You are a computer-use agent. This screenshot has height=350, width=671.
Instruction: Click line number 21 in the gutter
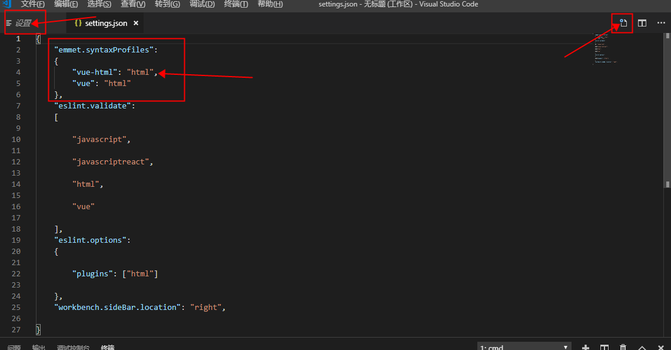16,262
